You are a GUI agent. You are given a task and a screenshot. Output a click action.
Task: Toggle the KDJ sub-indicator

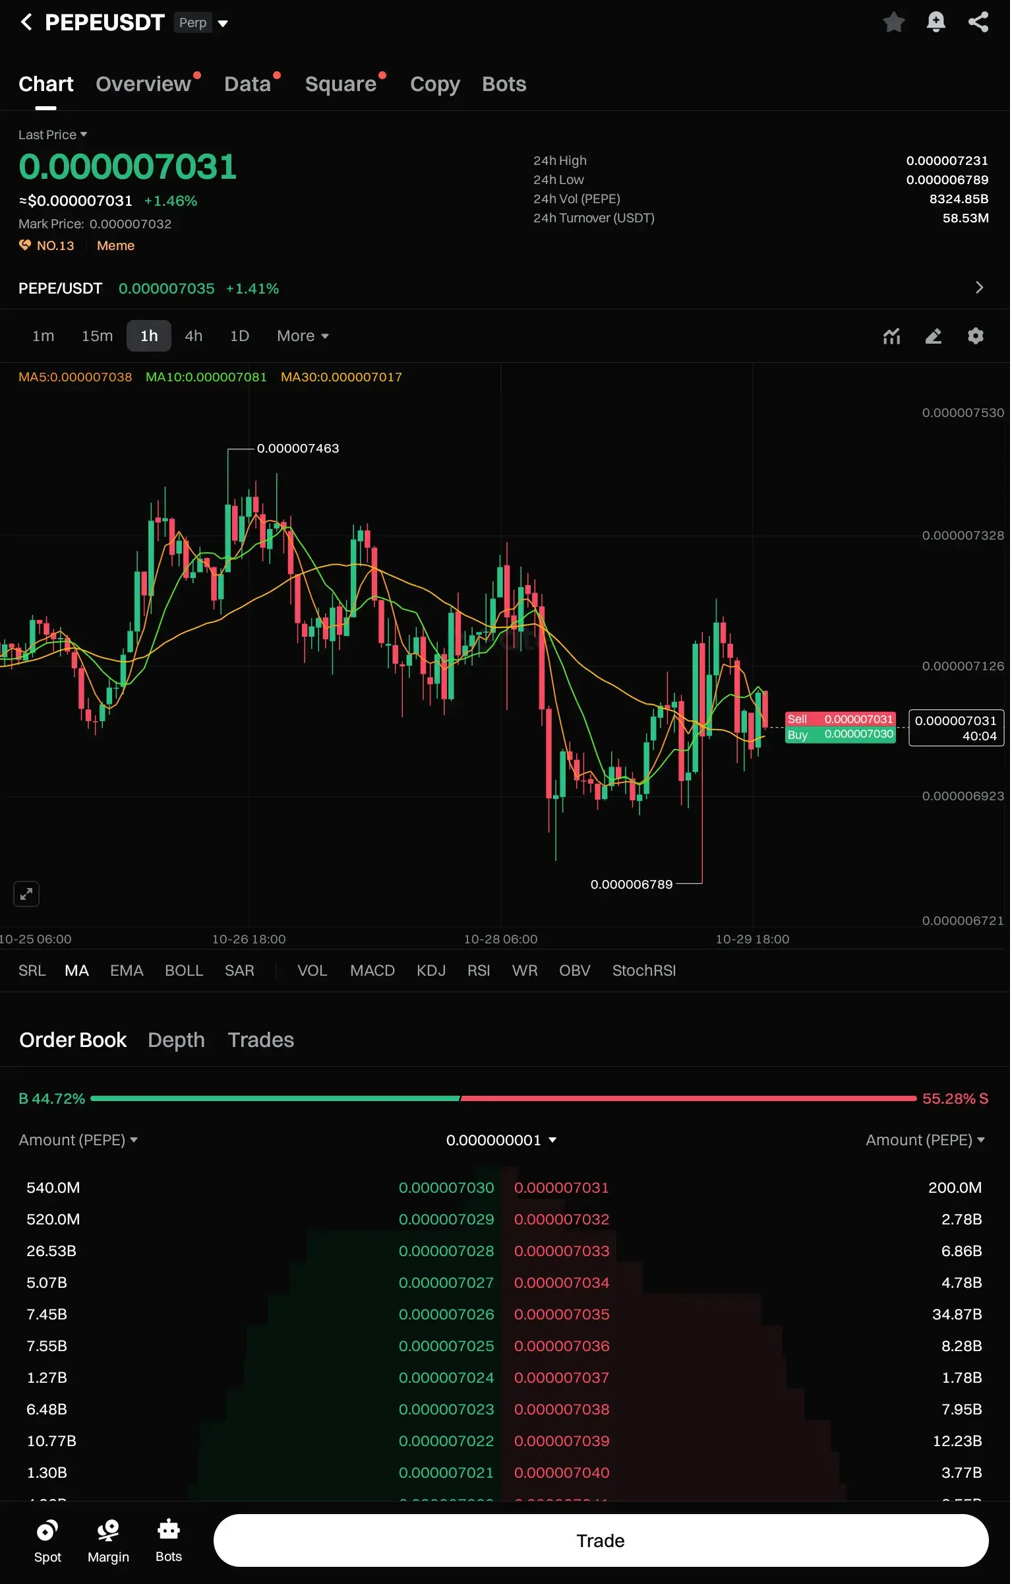click(x=431, y=970)
